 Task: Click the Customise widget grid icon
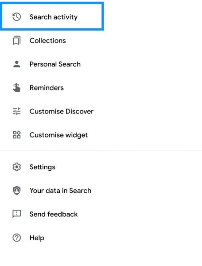16,135
